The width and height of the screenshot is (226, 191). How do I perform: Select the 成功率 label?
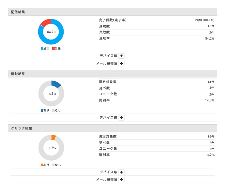click(104, 39)
